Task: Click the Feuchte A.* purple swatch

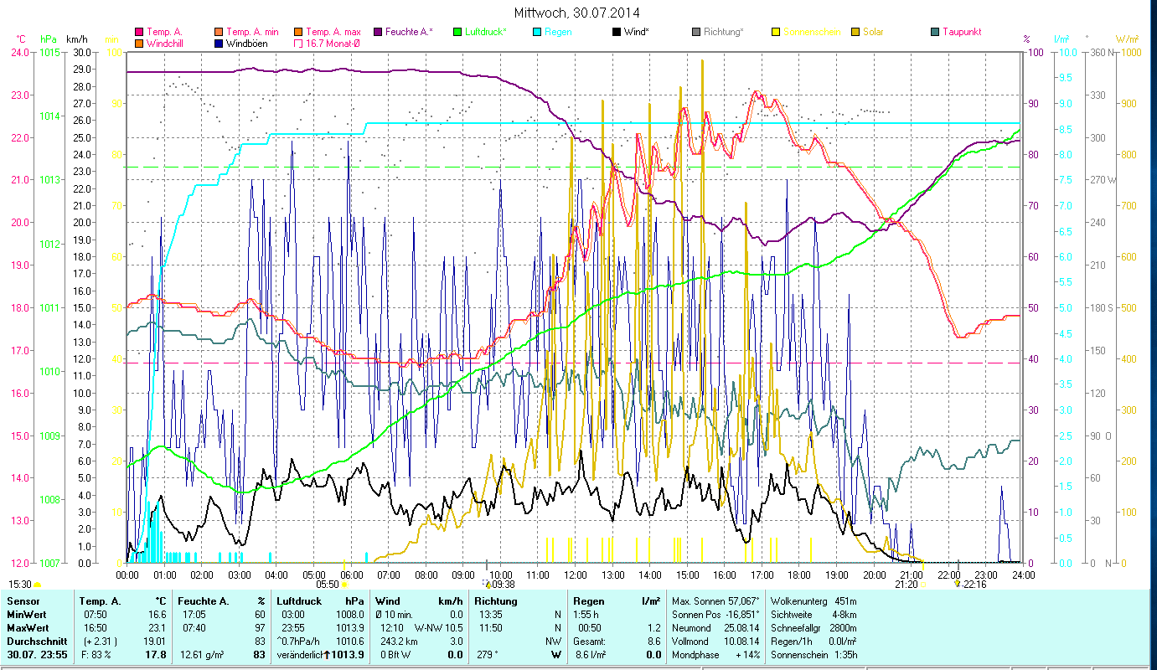Action: [x=376, y=32]
